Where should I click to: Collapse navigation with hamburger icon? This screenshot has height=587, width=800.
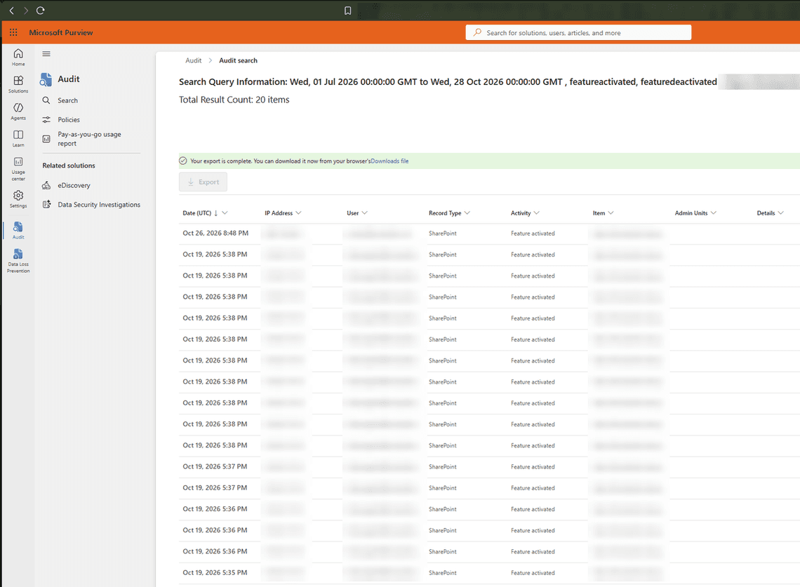tap(46, 53)
